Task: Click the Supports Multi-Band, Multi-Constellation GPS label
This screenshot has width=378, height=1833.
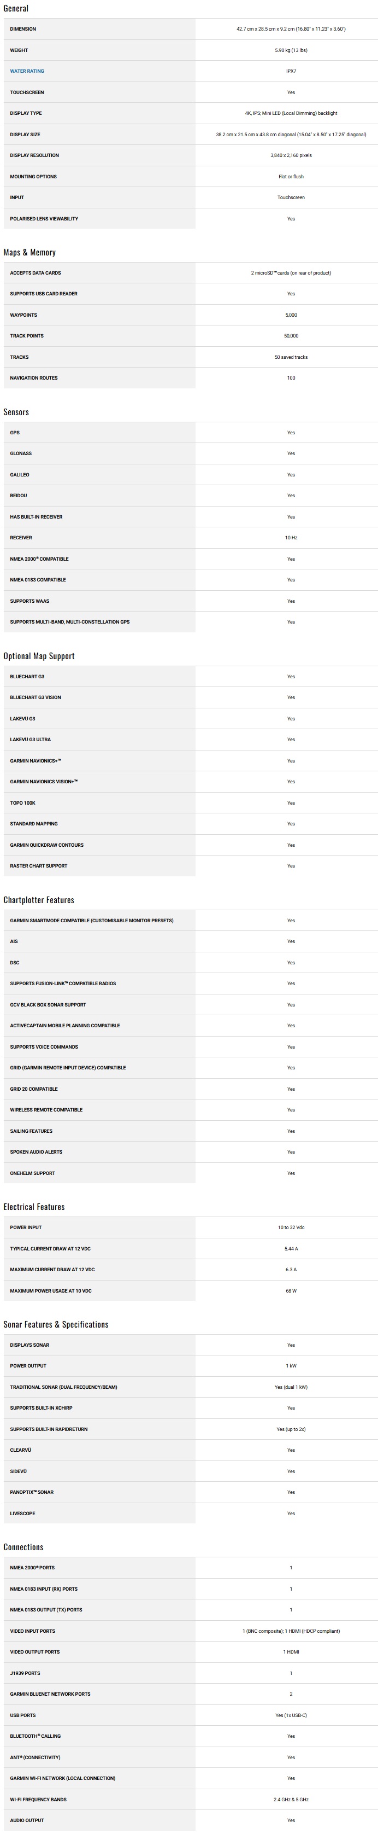Action: 69,622
